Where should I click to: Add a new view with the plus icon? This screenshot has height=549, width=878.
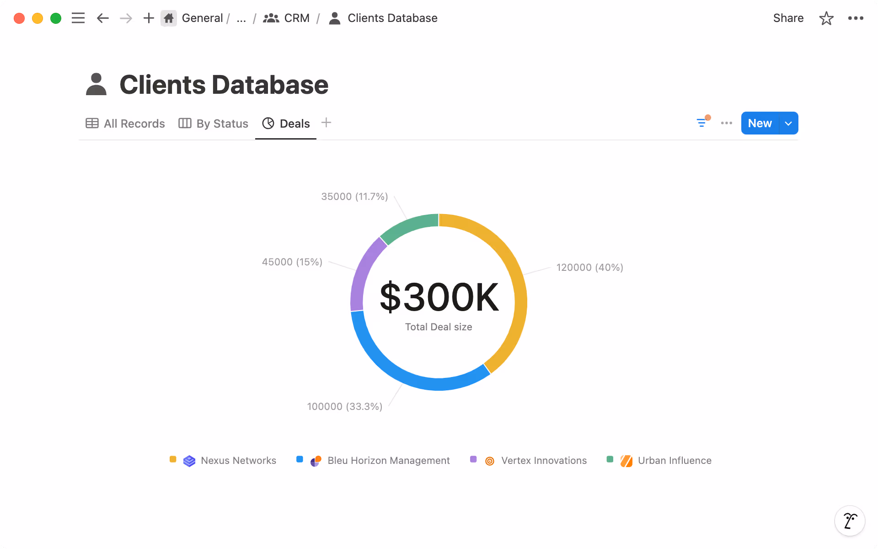pos(326,123)
